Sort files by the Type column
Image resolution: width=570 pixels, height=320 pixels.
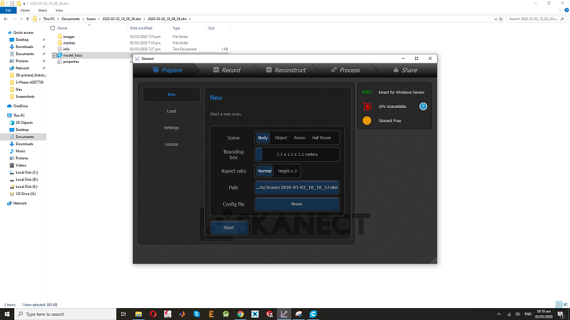176,28
